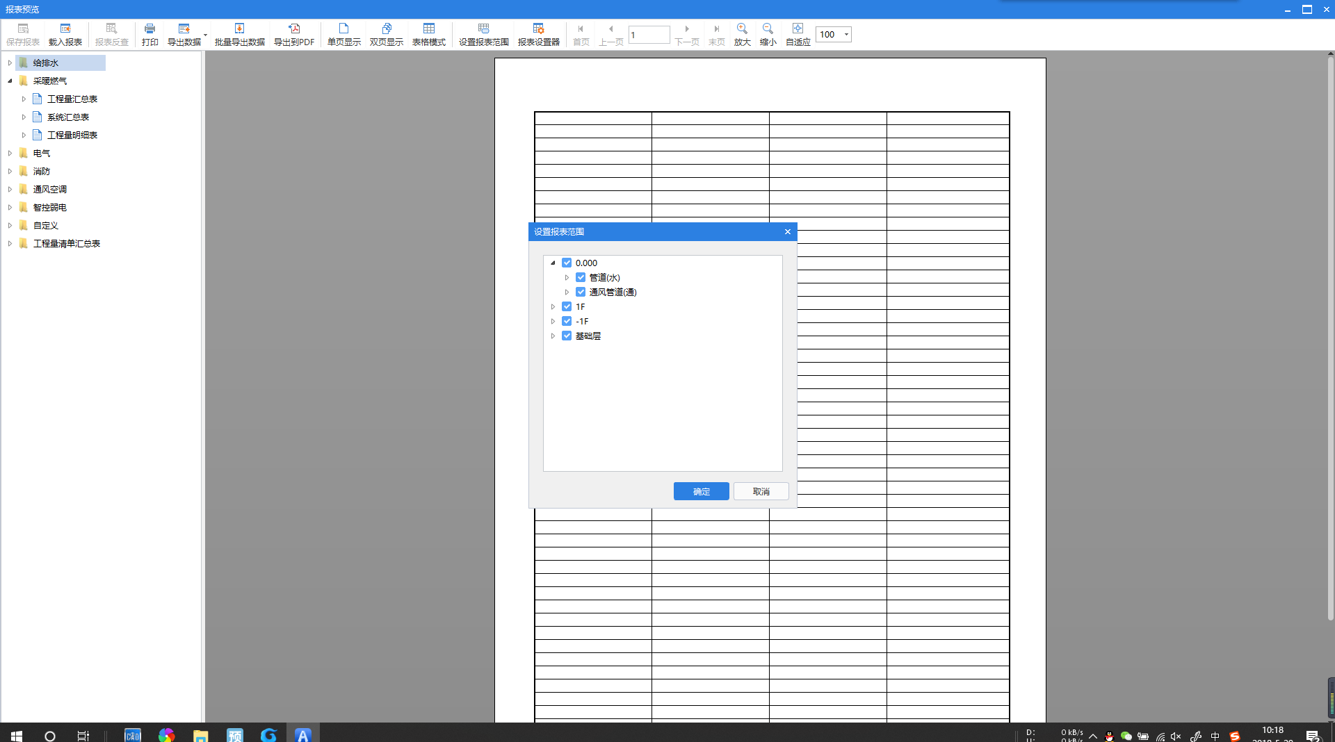
Task: Uncheck the 0.000 checkbox
Action: pyautogui.click(x=567, y=263)
